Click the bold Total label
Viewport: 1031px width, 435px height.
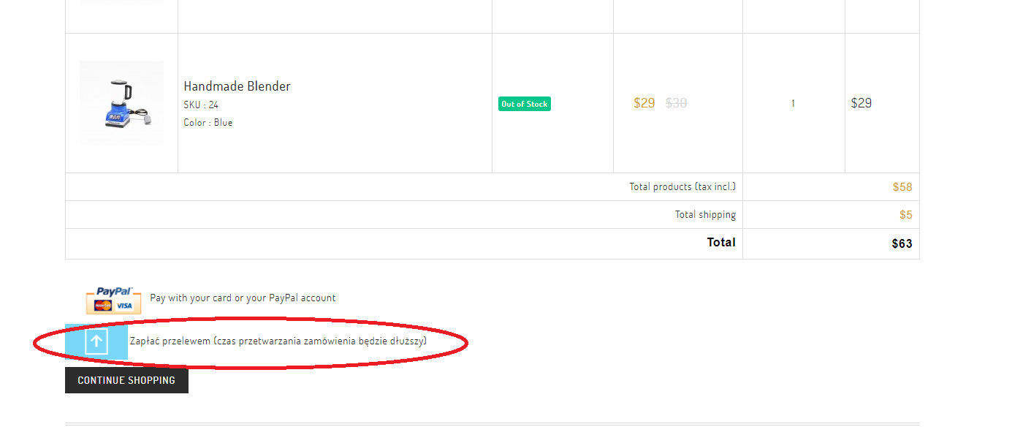(720, 242)
